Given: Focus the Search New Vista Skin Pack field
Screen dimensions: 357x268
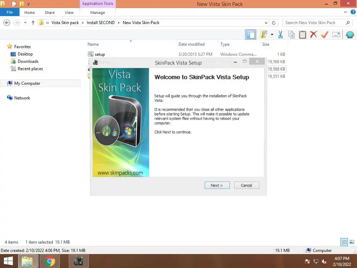Looking at the screenshot, I should point(317,23).
